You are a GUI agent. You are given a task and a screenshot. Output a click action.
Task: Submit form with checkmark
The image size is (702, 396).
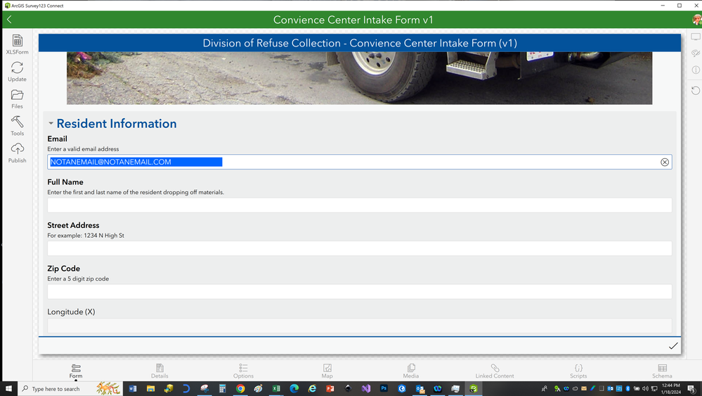pyautogui.click(x=673, y=346)
